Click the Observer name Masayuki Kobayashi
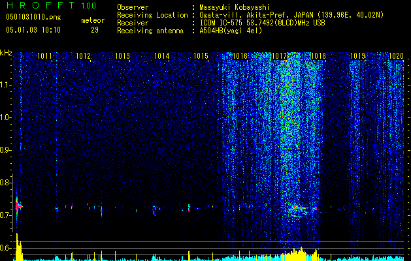This screenshot has width=411, height=261. pyautogui.click(x=235, y=7)
